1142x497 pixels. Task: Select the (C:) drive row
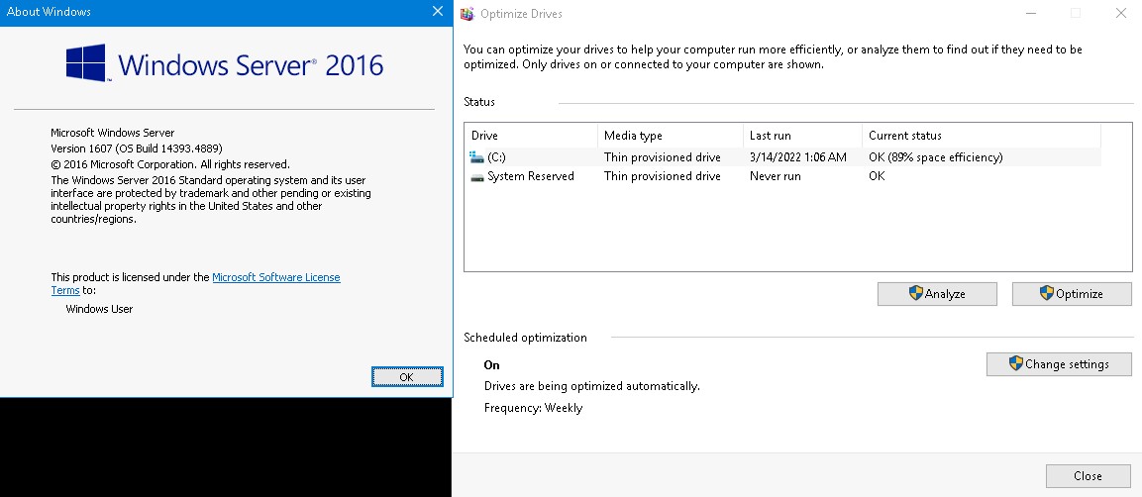click(x=782, y=157)
